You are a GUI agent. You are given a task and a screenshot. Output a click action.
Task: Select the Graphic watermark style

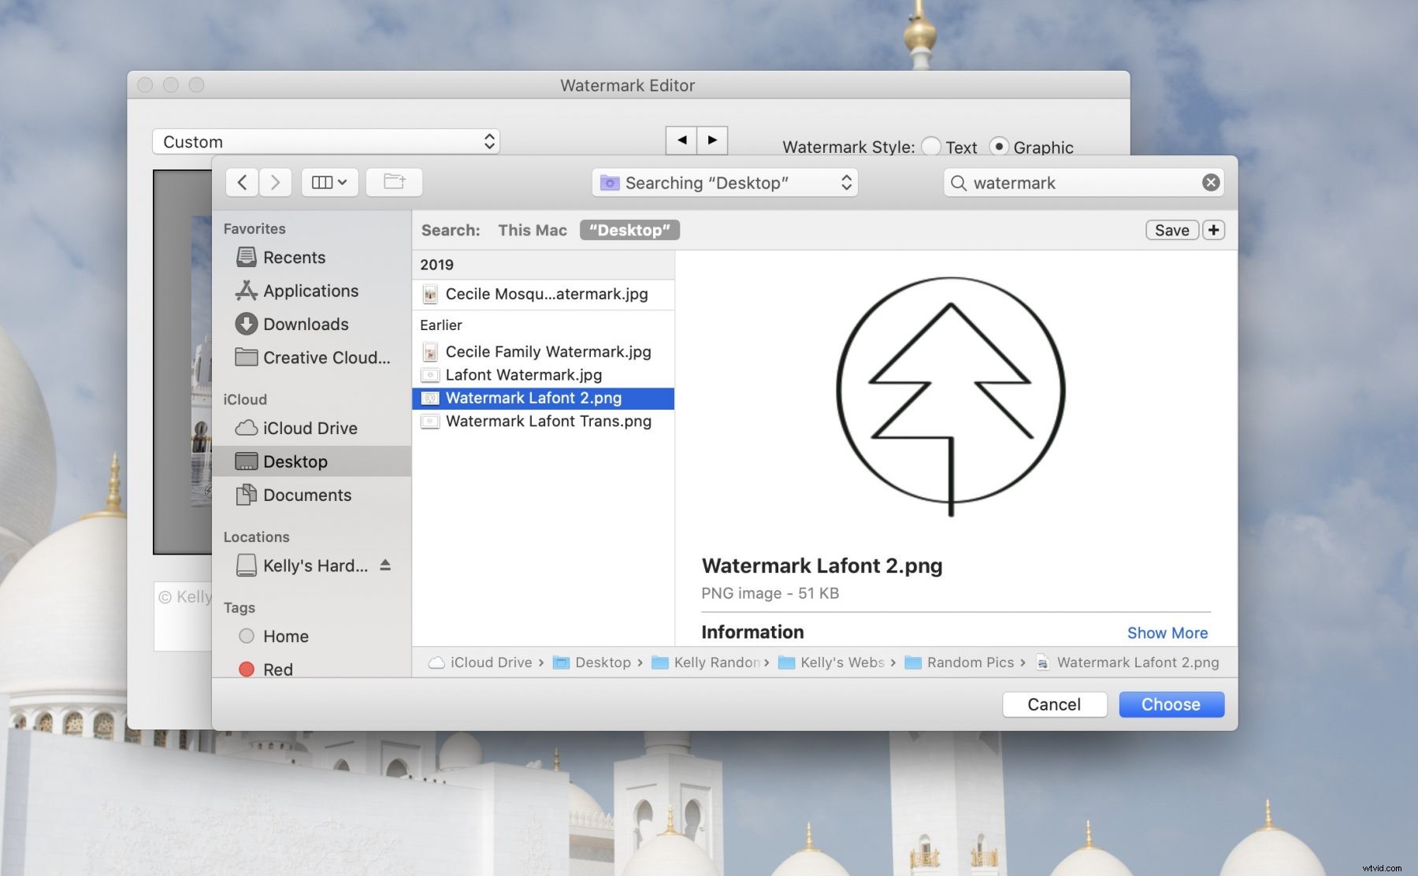point(999,147)
